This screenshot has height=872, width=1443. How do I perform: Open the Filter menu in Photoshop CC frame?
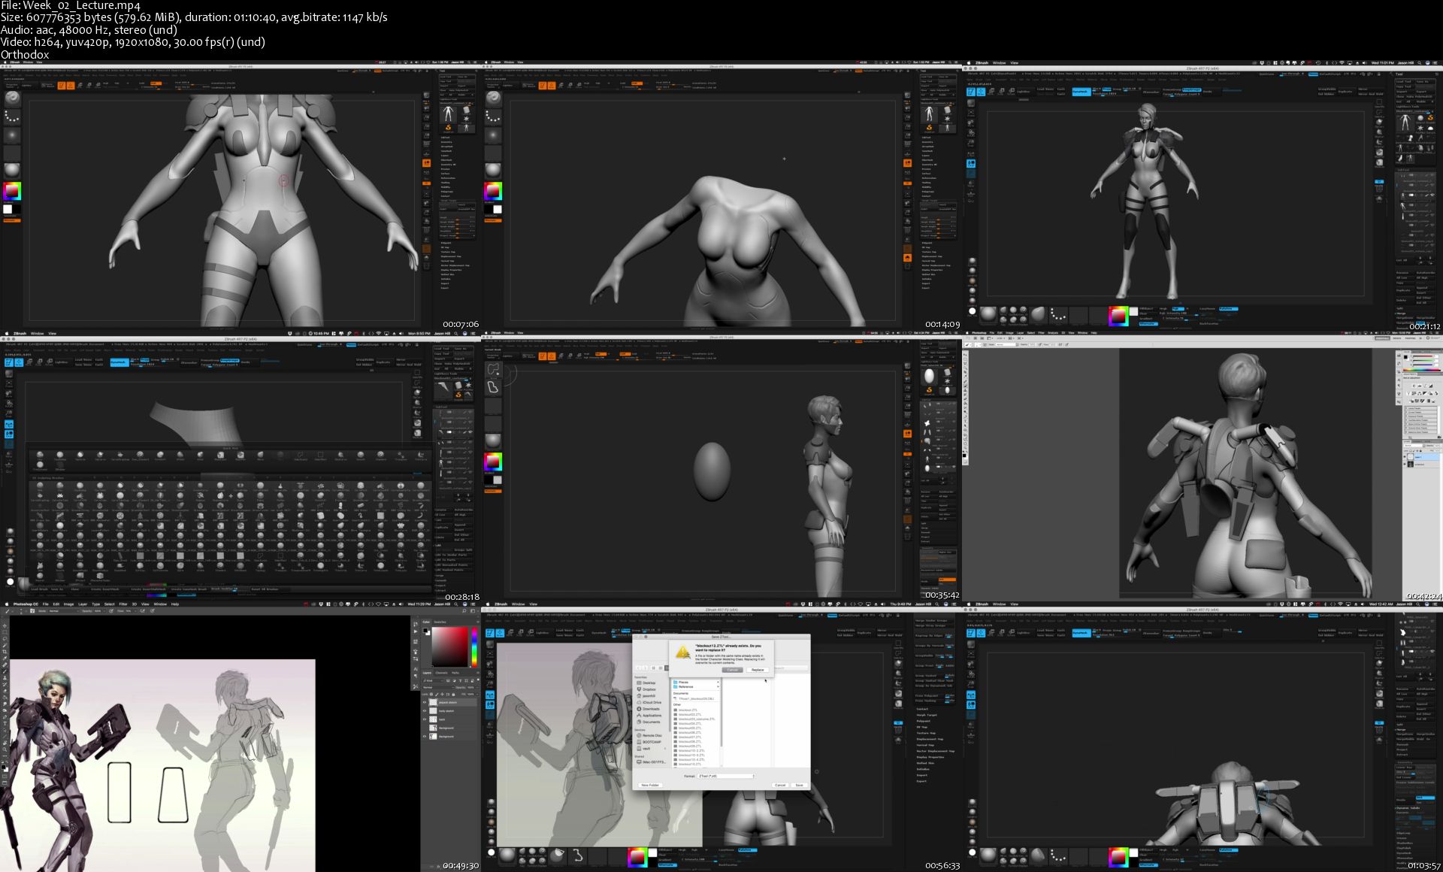coord(123,604)
